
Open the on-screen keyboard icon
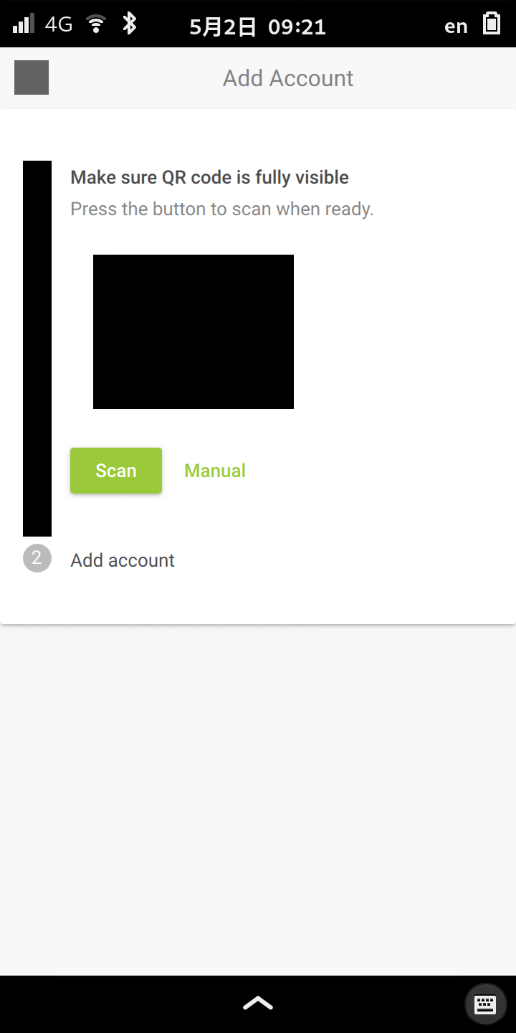(x=486, y=1004)
